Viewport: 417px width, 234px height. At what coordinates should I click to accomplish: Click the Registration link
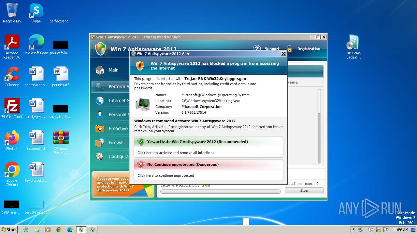coord(309,49)
